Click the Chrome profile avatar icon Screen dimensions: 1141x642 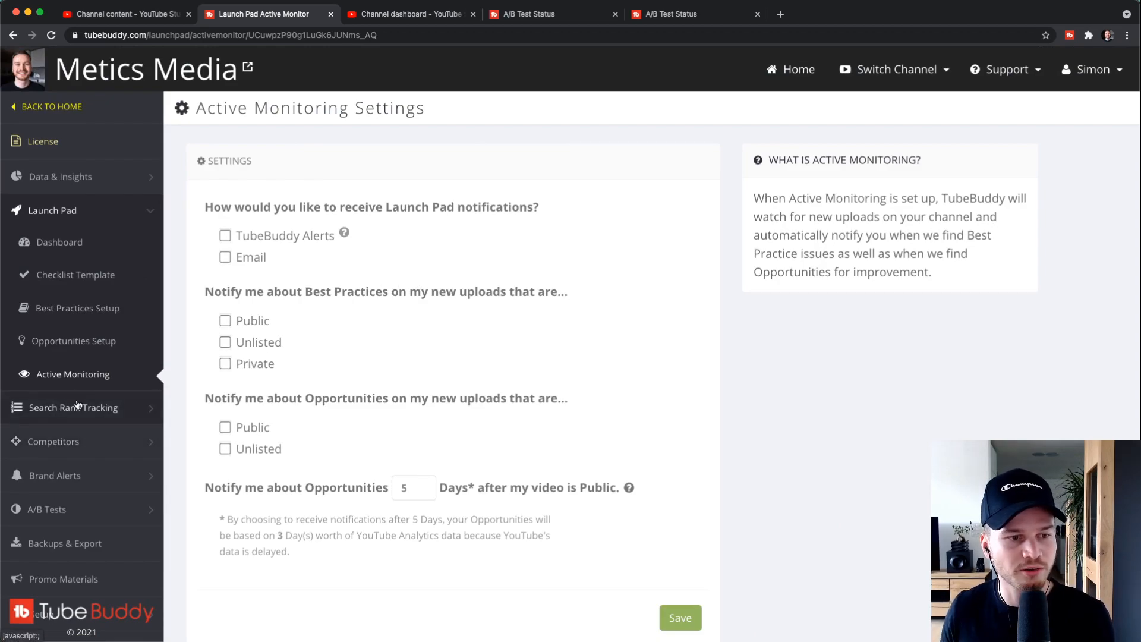click(1108, 35)
